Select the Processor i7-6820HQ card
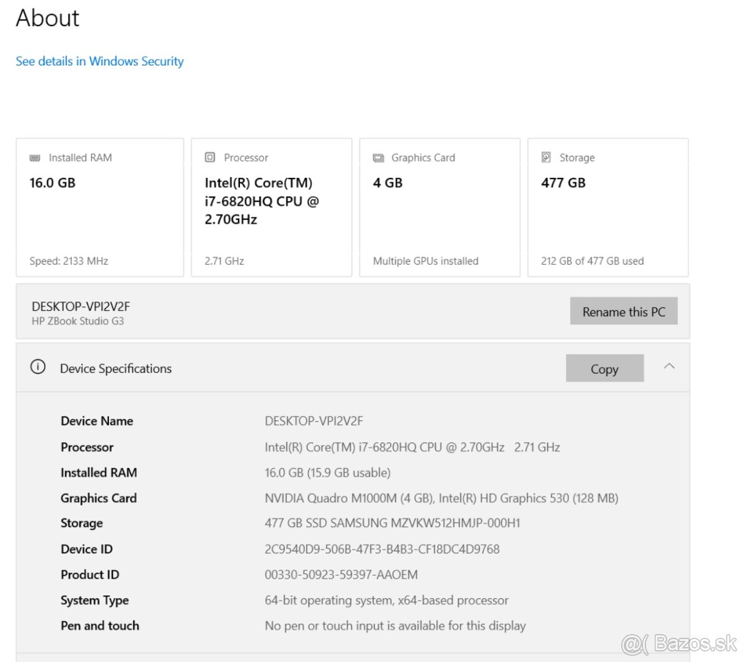744x662 pixels. coord(271,207)
